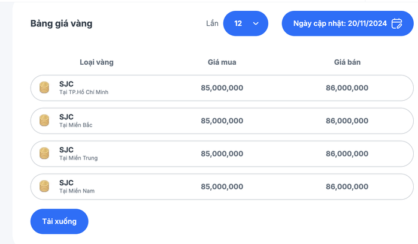Select the SJC Tại TP.Hồ Chí Minh row

coord(222,88)
